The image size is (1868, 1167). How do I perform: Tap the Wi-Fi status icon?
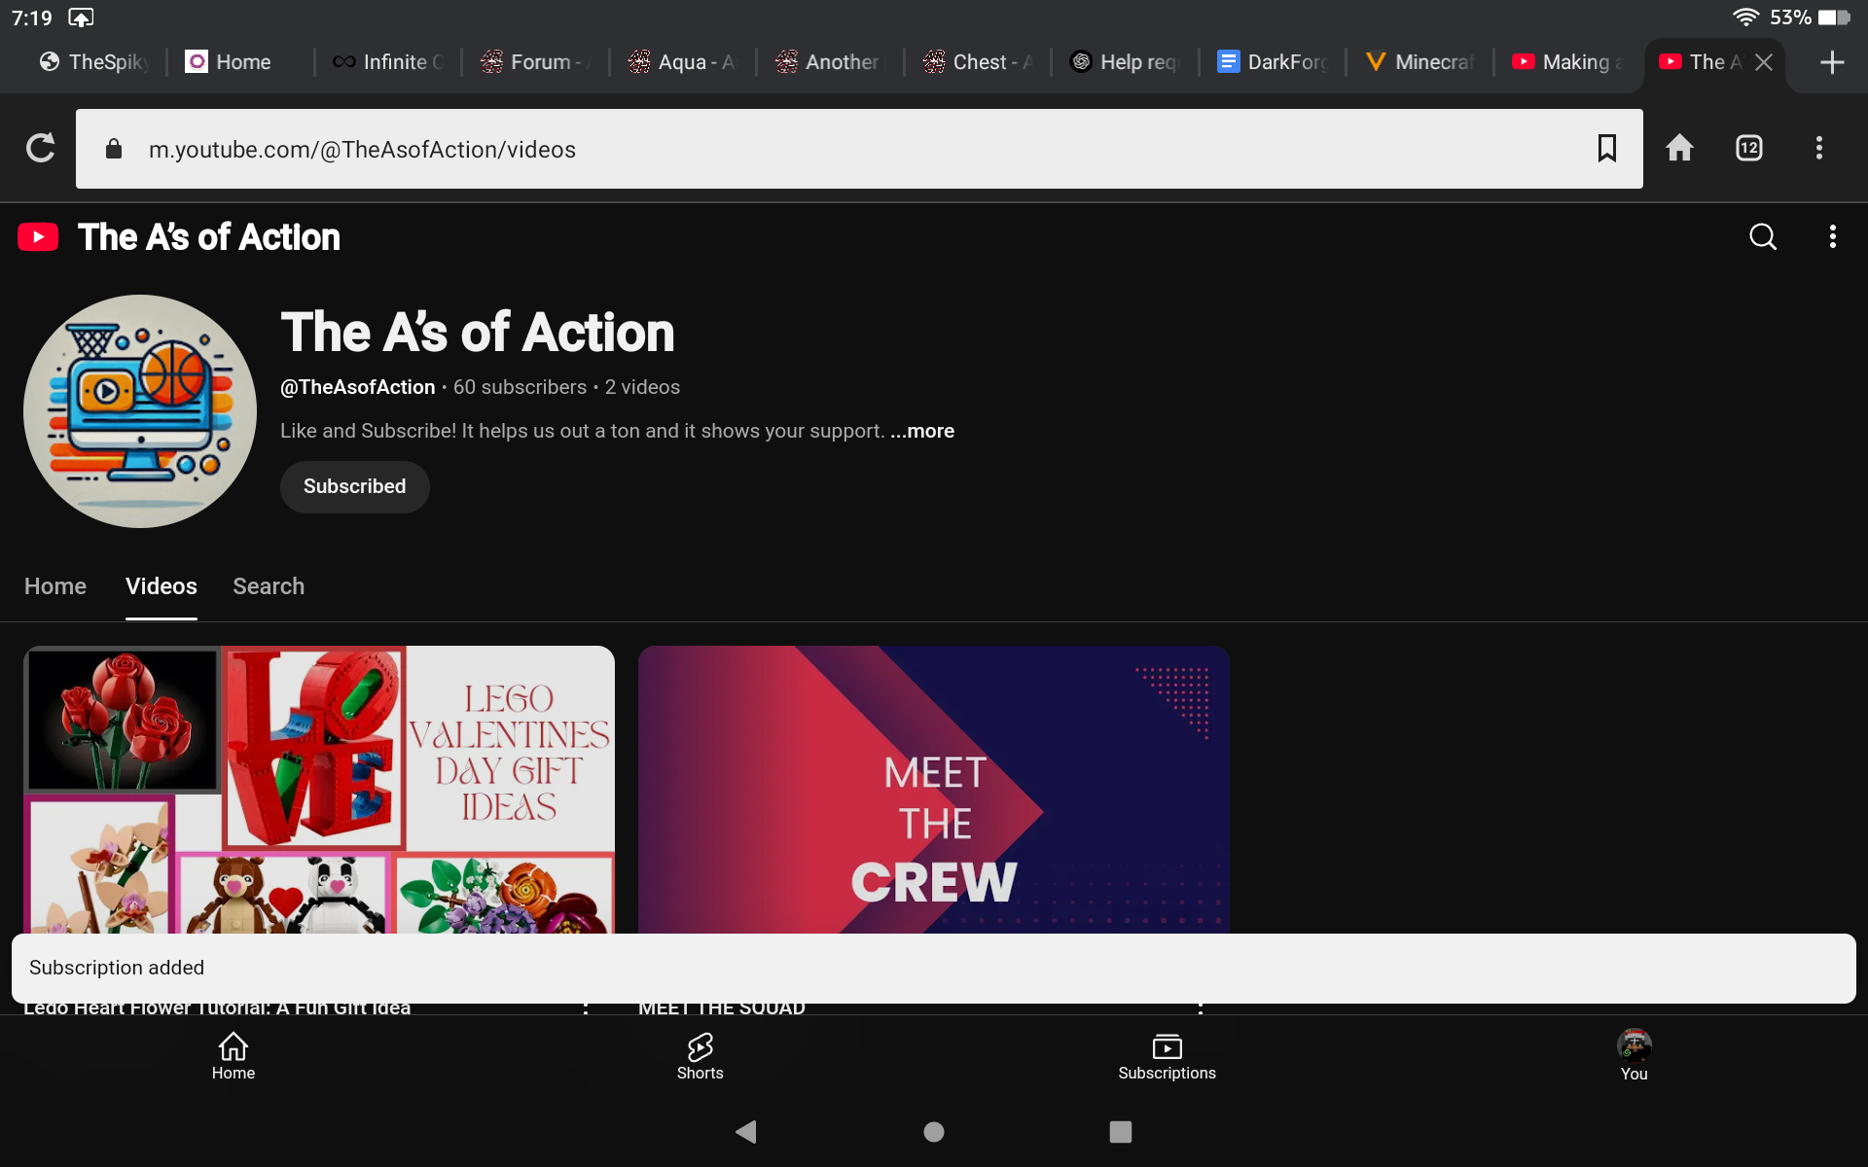[1745, 18]
